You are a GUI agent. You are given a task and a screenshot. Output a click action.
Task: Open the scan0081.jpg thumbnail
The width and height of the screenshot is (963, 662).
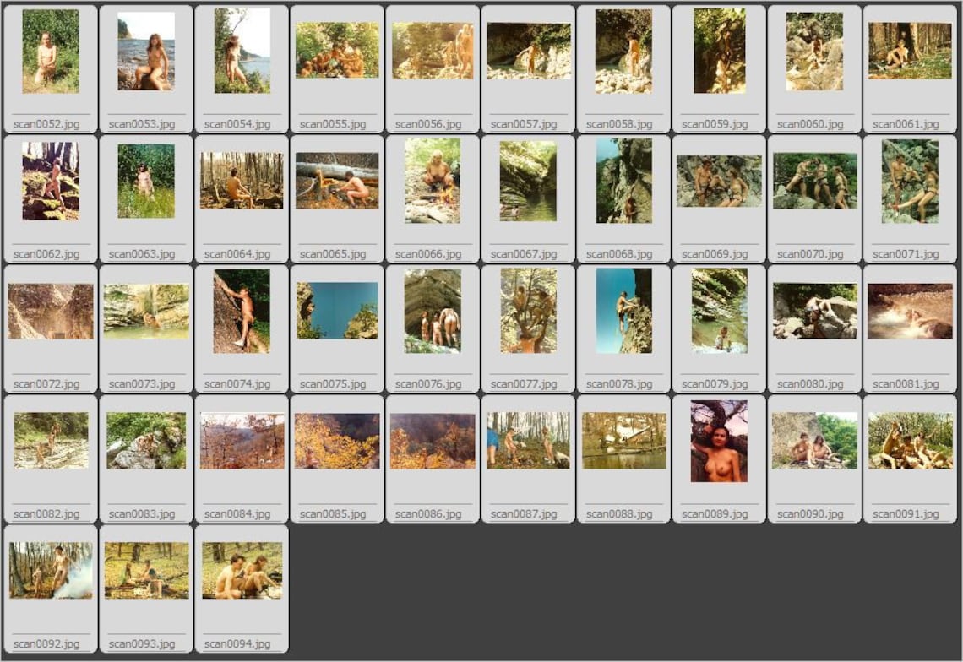point(910,312)
